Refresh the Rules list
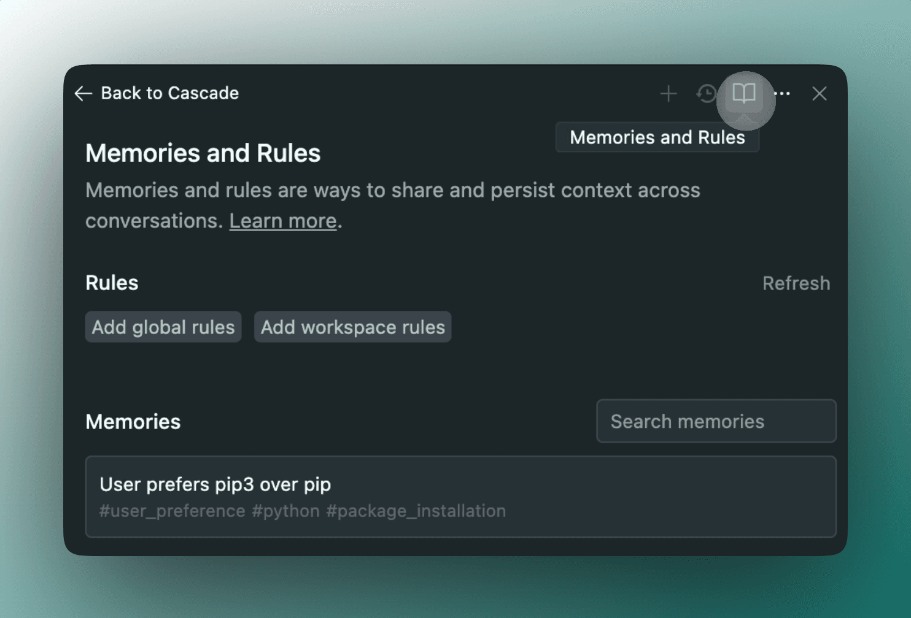The height and width of the screenshot is (618, 911). 796,283
